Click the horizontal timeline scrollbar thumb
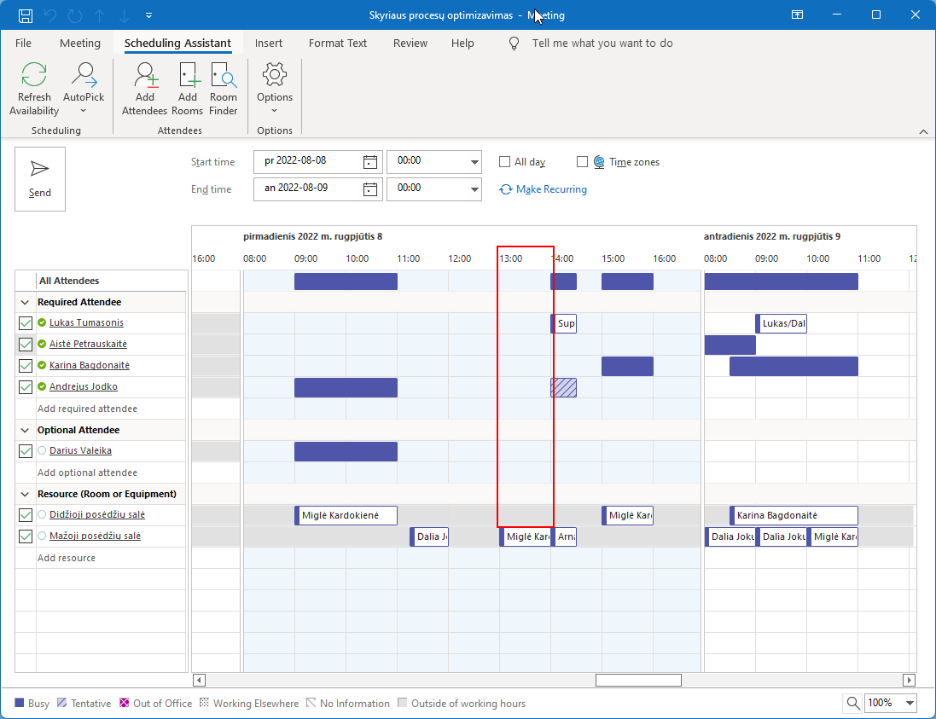Image resolution: width=936 pixels, height=719 pixels. click(x=638, y=680)
